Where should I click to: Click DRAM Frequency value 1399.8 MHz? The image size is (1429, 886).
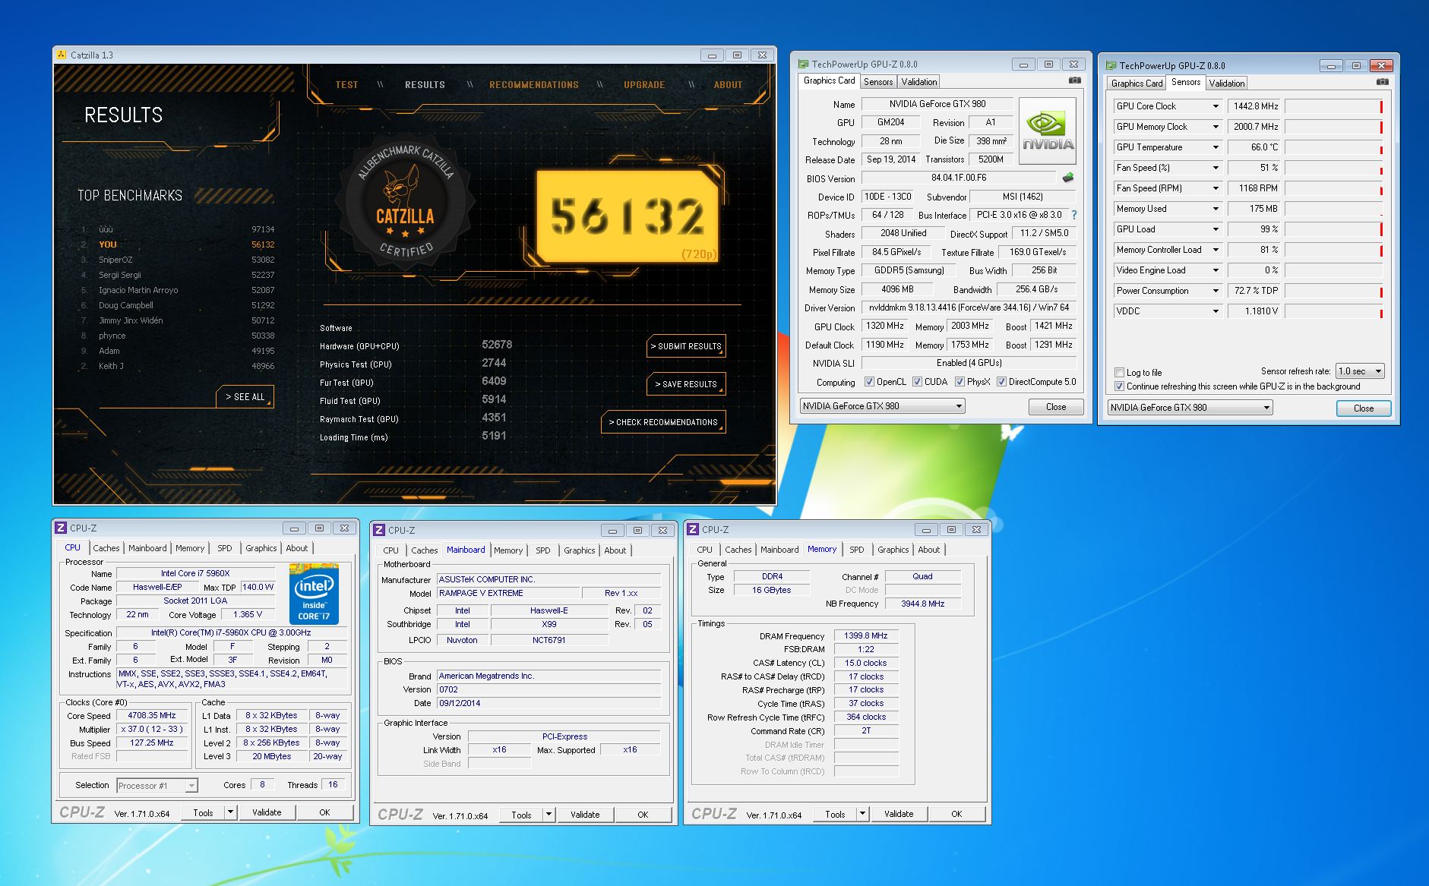click(865, 635)
